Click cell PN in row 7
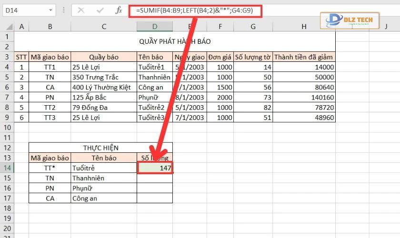The height and width of the screenshot is (238, 400). pos(50,98)
